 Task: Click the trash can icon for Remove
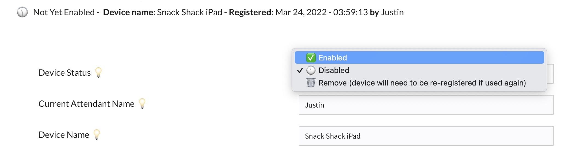(x=311, y=83)
